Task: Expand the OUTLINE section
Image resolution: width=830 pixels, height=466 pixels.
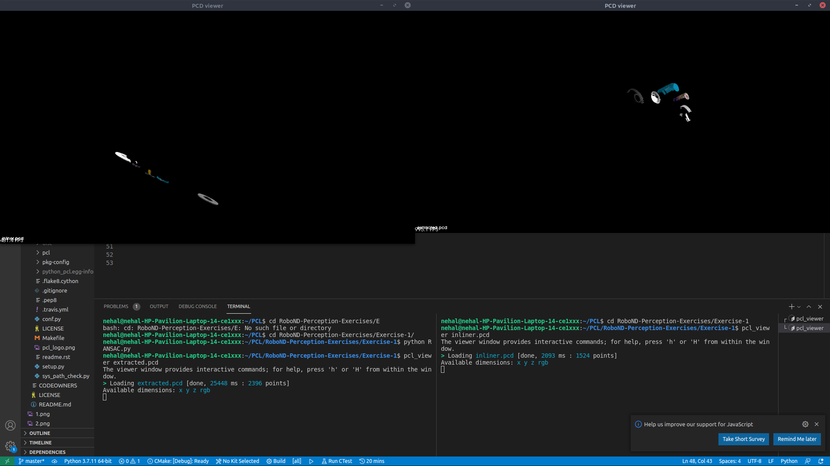Action: [40, 433]
